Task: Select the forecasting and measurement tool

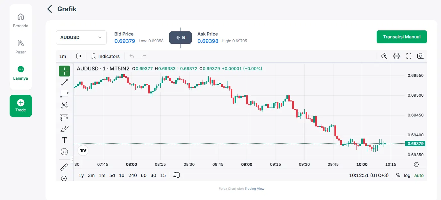Action: click(x=64, y=117)
